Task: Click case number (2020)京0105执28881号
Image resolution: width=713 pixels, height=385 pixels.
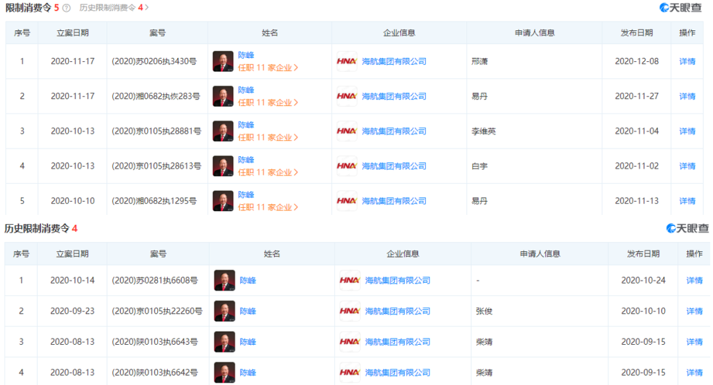Action: pyautogui.click(x=156, y=131)
